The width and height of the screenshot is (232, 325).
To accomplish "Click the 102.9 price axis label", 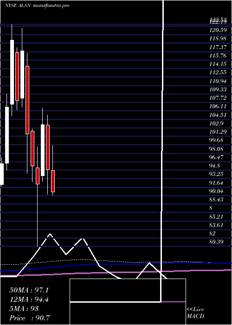I will click(x=216, y=123).
